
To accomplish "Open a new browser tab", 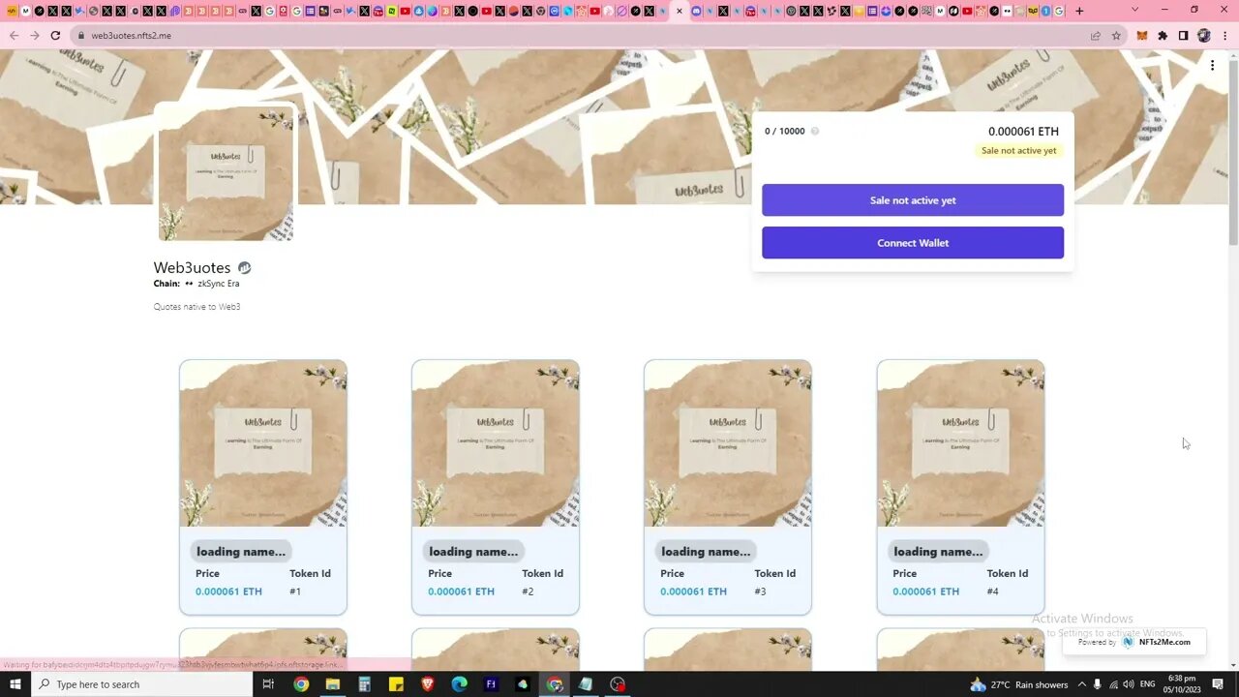I will pos(1079,11).
